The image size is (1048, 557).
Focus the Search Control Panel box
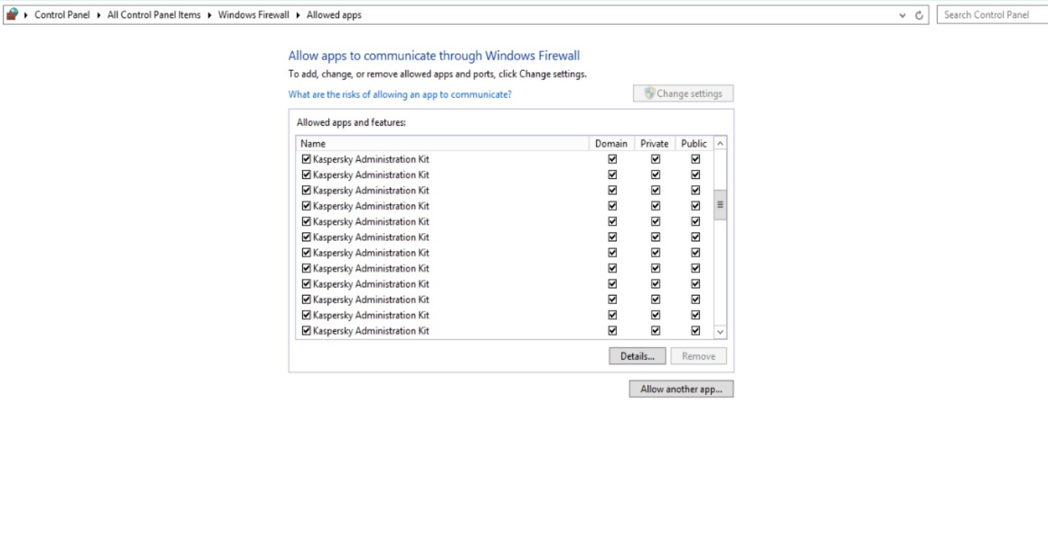click(x=992, y=14)
